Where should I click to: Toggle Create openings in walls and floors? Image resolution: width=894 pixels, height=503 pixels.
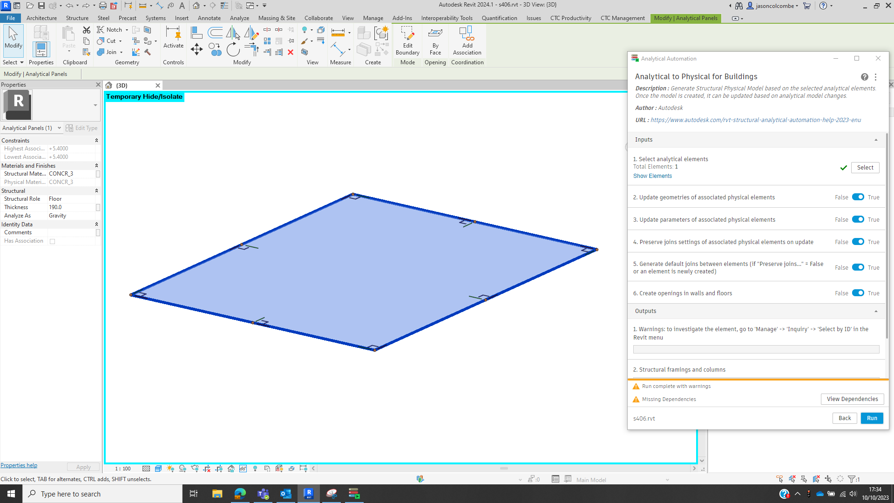(858, 293)
